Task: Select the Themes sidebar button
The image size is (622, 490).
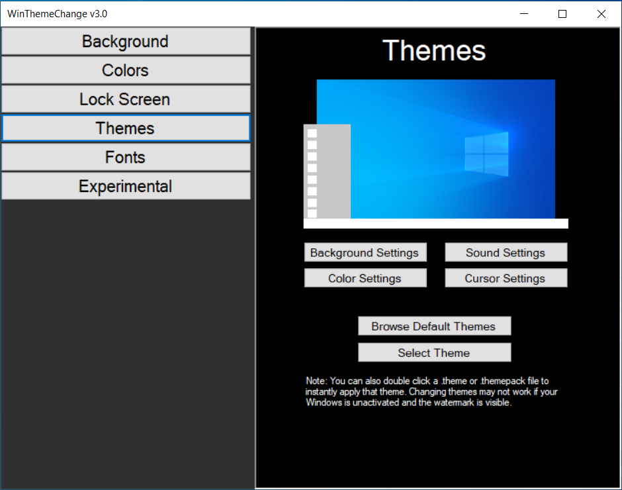Action: coord(126,128)
